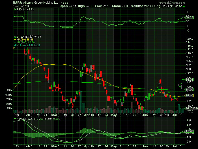This screenshot has height=149, width=198.
Task: Click the Alibaba Group Holding Ltd. name
Action: point(41,3)
